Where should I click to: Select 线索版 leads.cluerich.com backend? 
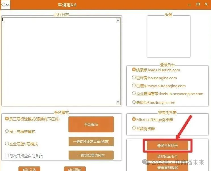click(134, 70)
